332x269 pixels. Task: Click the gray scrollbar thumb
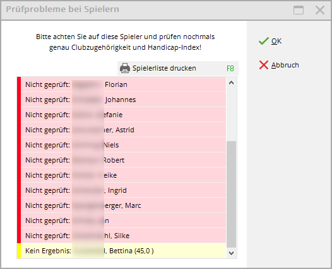pos(232,194)
